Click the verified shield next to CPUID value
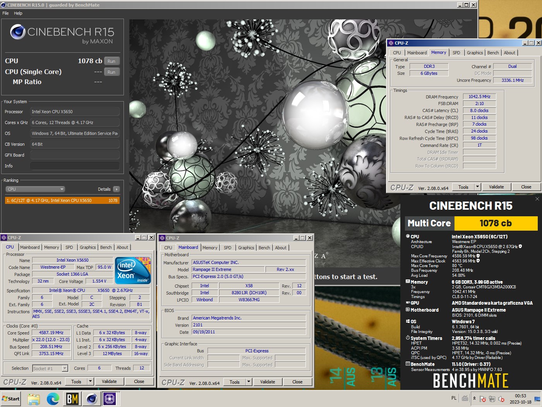 520,246
